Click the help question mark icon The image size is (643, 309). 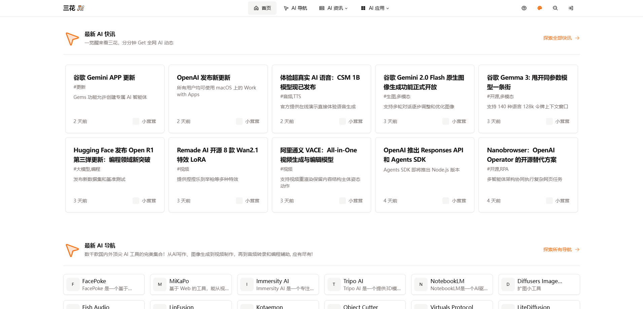(x=524, y=8)
